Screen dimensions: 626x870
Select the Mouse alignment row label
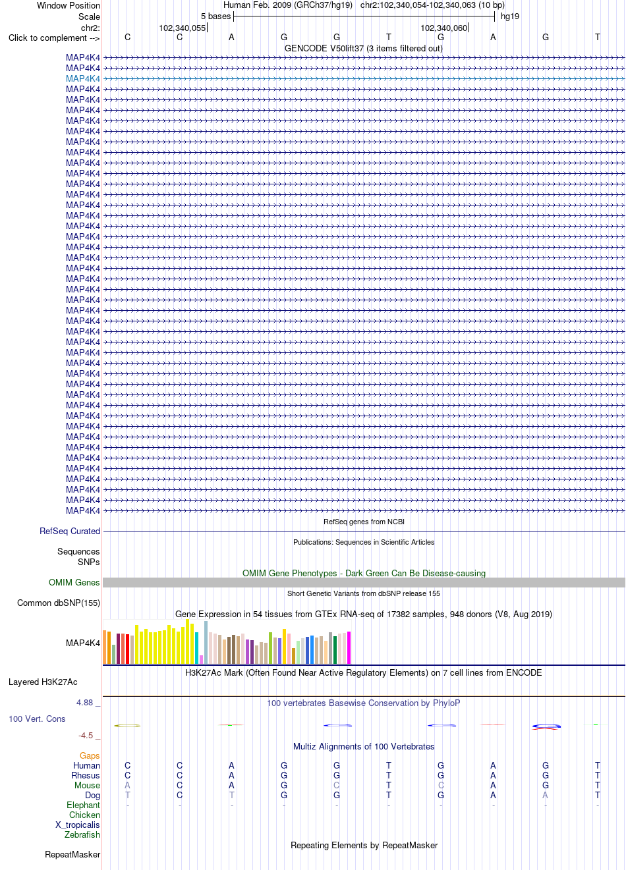(87, 785)
